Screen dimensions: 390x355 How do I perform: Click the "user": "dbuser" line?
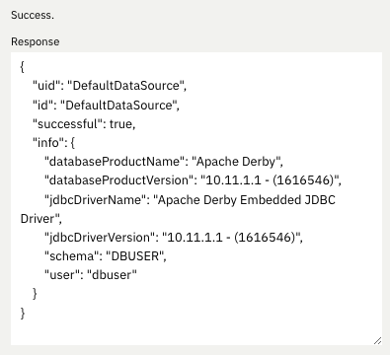pyautogui.click(x=91, y=275)
